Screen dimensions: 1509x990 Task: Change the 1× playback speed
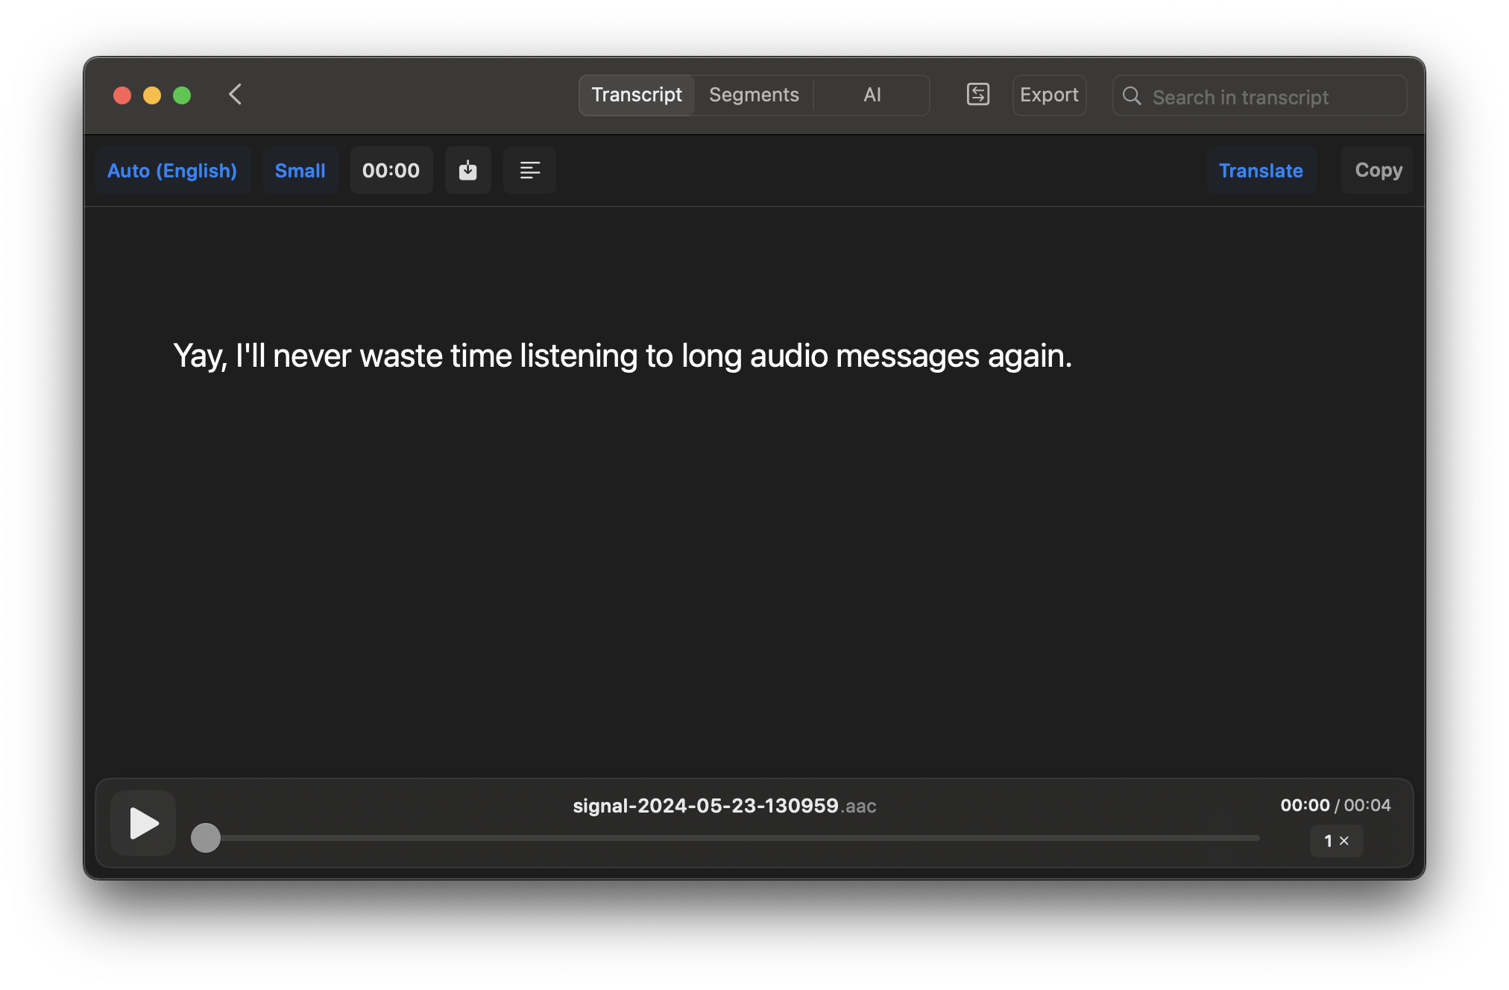pyautogui.click(x=1336, y=841)
